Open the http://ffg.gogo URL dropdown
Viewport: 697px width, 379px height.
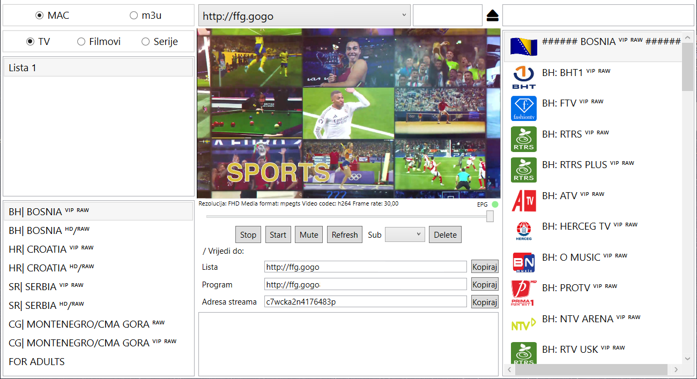pyautogui.click(x=304, y=16)
